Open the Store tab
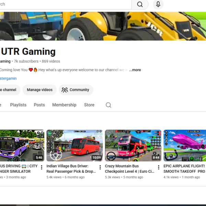Viewport: 206px width, 206px height. [89, 105]
